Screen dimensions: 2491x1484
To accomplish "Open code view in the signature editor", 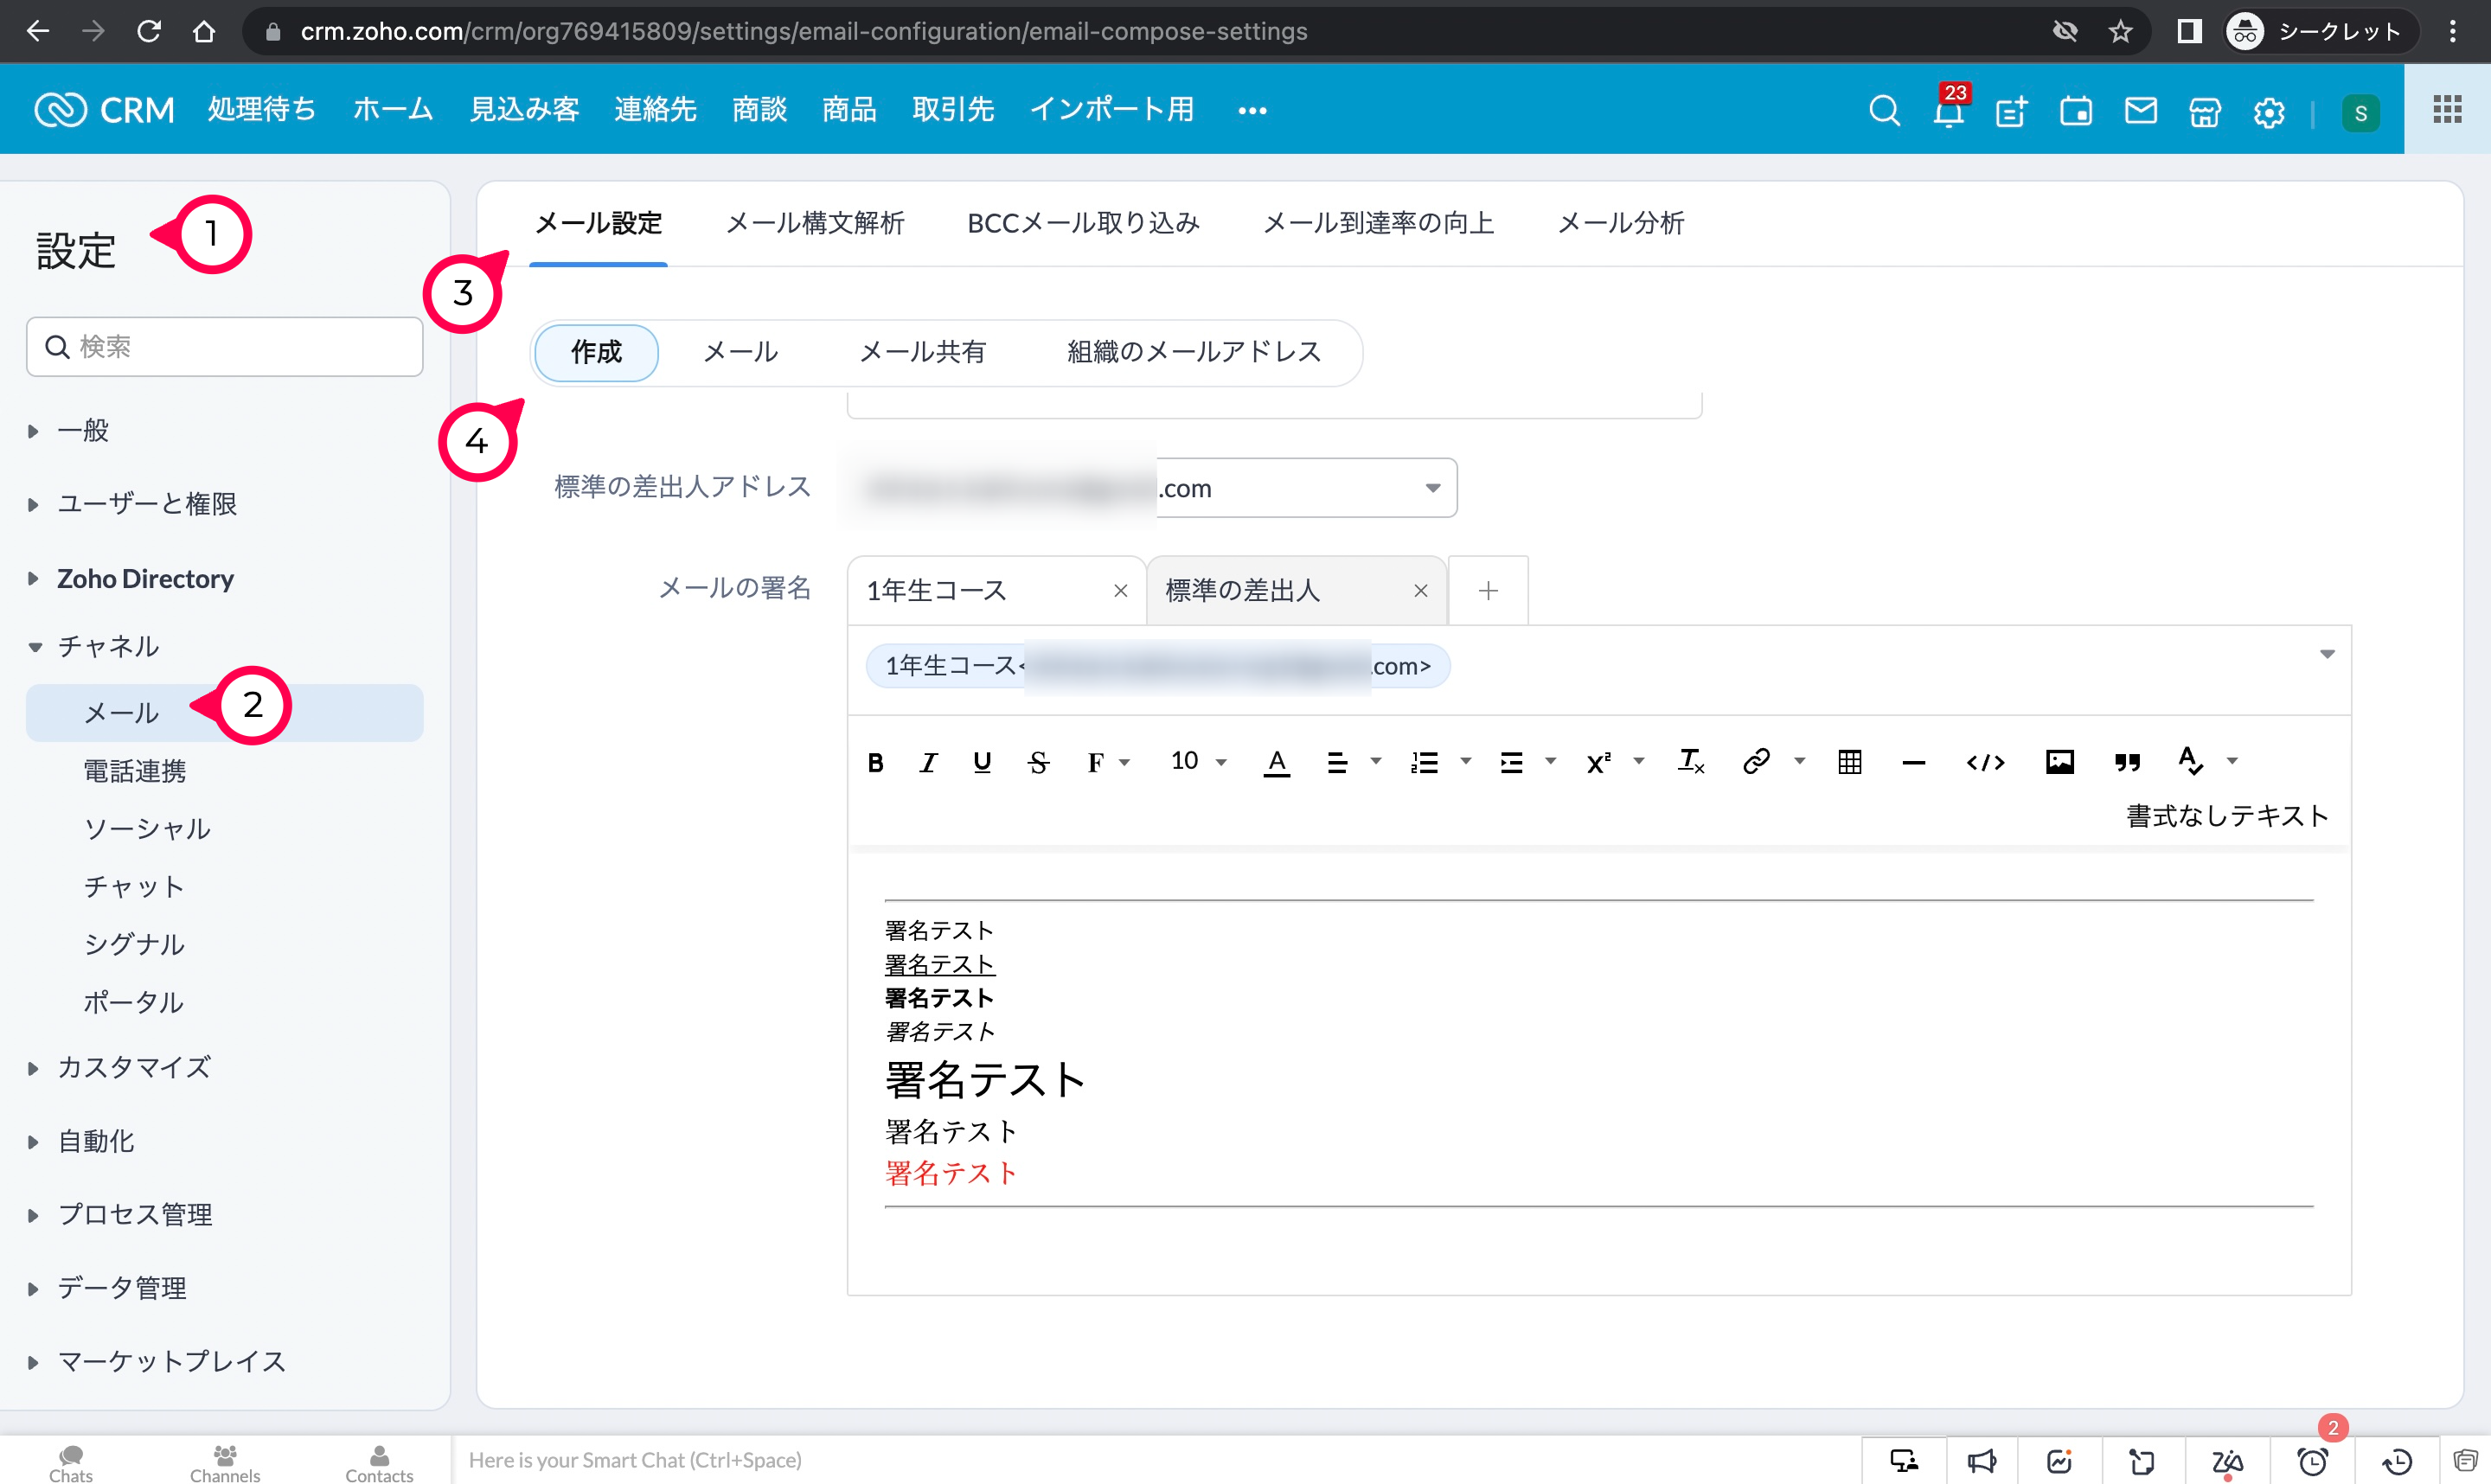I will tap(1984, 761).
